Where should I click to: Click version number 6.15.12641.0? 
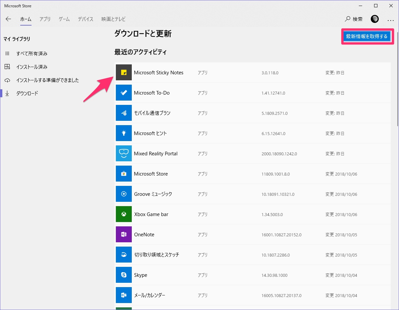(x=274, y=133)
